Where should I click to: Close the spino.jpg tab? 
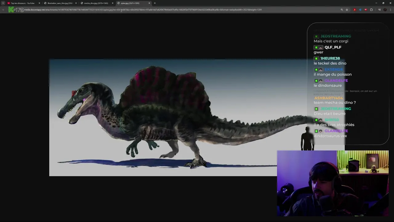(149, 3)
